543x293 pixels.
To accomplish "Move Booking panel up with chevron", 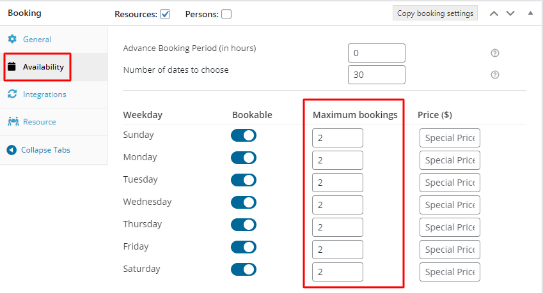I will point(494,13).
